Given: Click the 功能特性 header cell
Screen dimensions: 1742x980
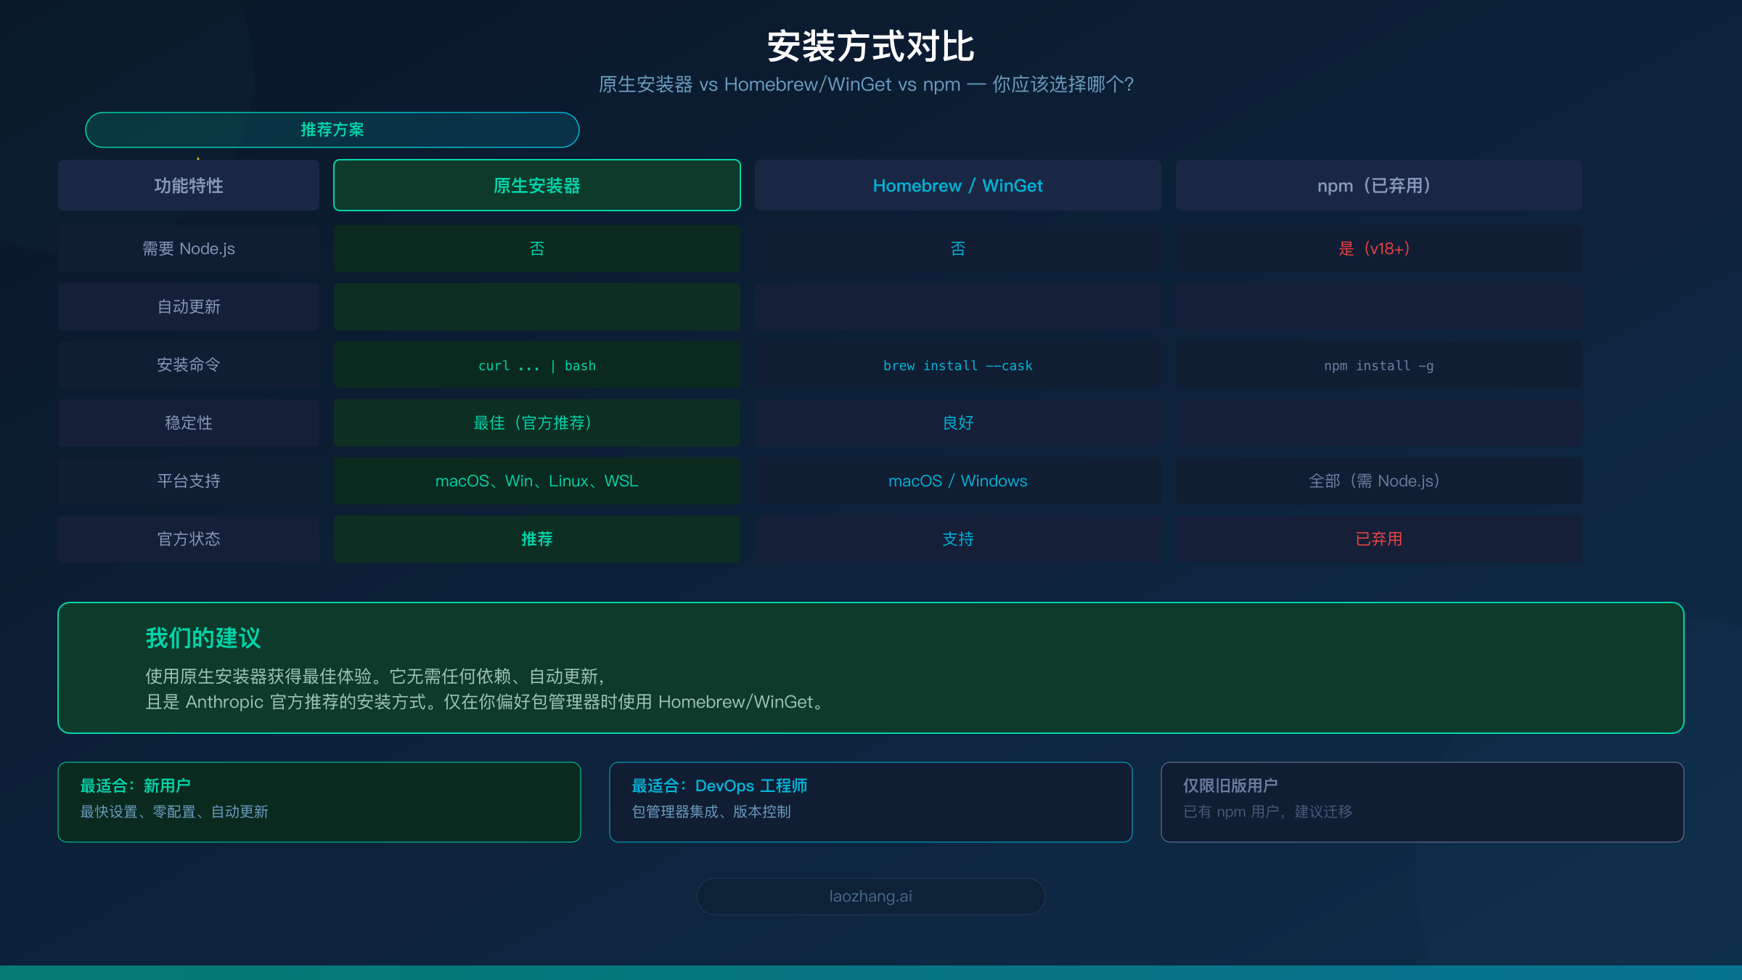Looking at the screenshot, I should pos(188,185).
